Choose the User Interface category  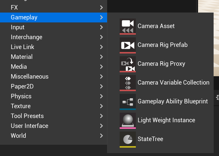click(29, 126)
